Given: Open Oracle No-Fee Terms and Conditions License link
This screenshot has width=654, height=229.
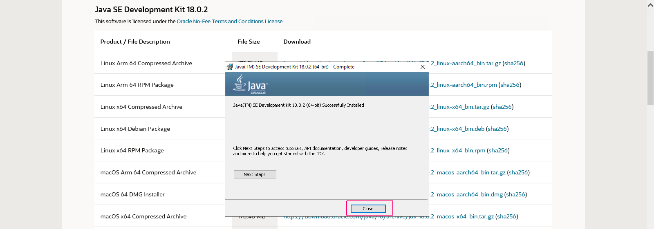Looking at the screenshot, I should coord(229,22).
